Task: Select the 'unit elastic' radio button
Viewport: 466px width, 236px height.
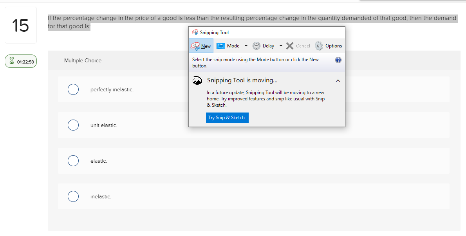Action: click(73, 125)
